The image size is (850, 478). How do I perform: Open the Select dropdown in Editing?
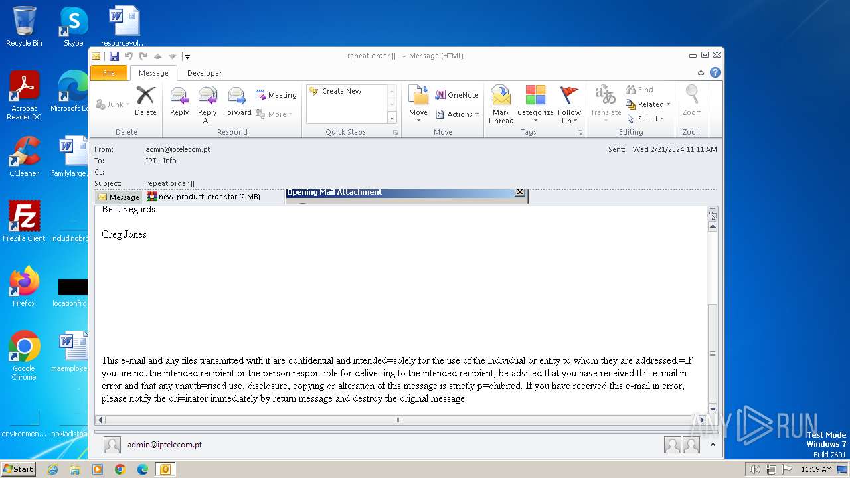(x=645, y=119)
